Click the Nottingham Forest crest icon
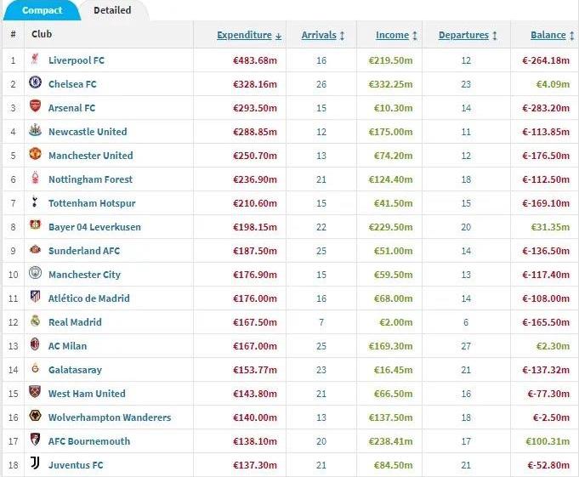The width and height of the screenshot is (579, 477). click(35, 178)
